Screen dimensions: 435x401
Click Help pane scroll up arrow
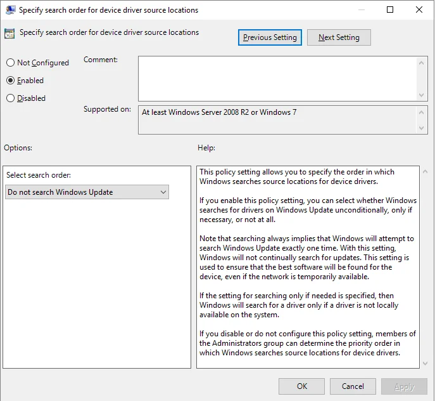tap(425, 171)
